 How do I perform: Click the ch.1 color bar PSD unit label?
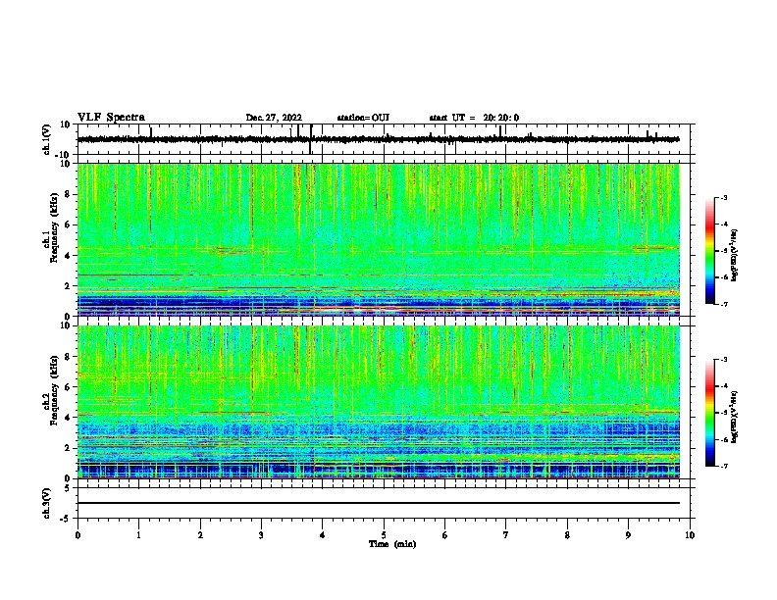point(735,255)
